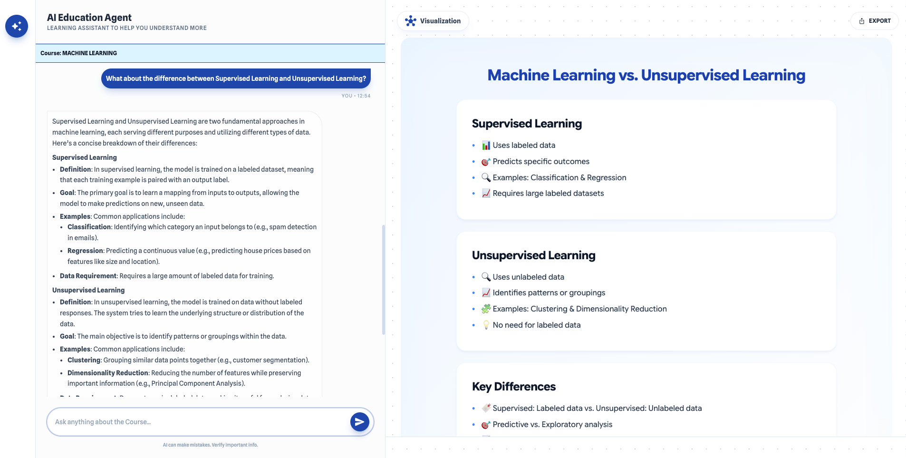Click the tag icon beside Supervised: Labeled data
The height and width of the screenshot is (458, 906).
click(486, 408)
